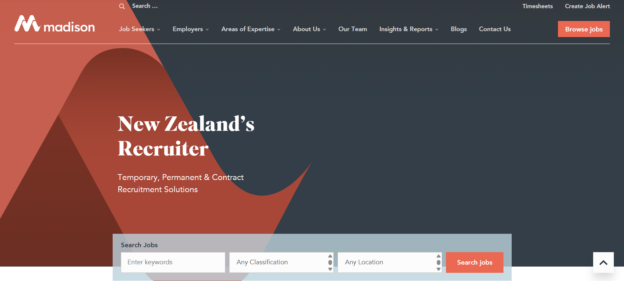The height and width of the screenshot is (281, 624).
Task: Click the Job Seekers chevron arrow
Action: pos(159,30)
